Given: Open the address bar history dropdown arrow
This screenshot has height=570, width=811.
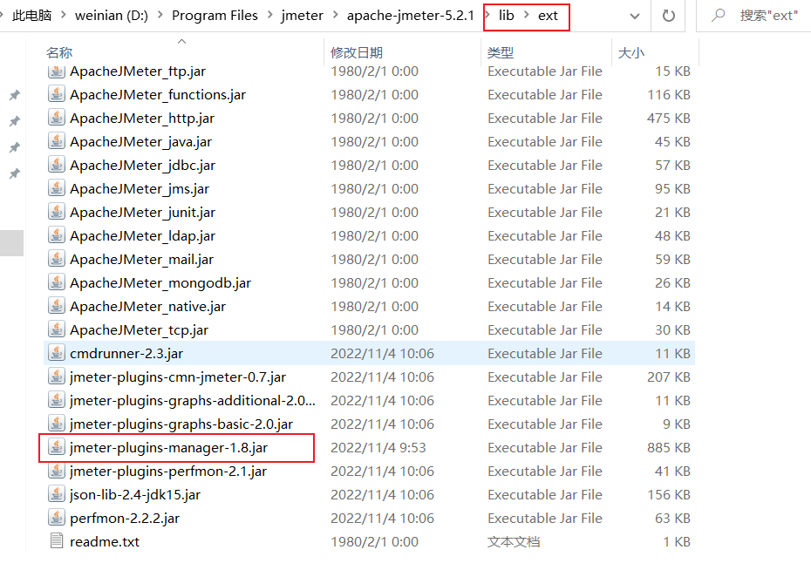Looking at the screenshot, I should (x=634, y=16).
